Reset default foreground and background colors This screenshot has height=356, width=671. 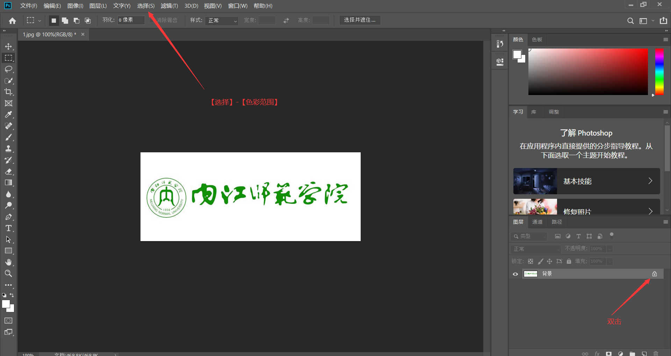pyautogui.click(x=4, y=295)
